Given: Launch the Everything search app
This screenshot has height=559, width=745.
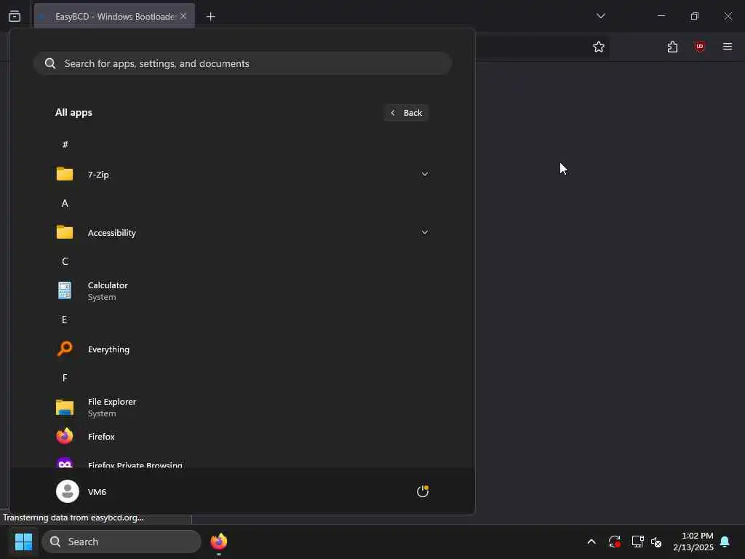Looking at the screenshot, I should tap(242, 349).
